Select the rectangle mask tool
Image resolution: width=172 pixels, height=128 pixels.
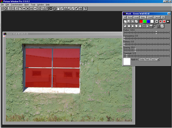129,26
